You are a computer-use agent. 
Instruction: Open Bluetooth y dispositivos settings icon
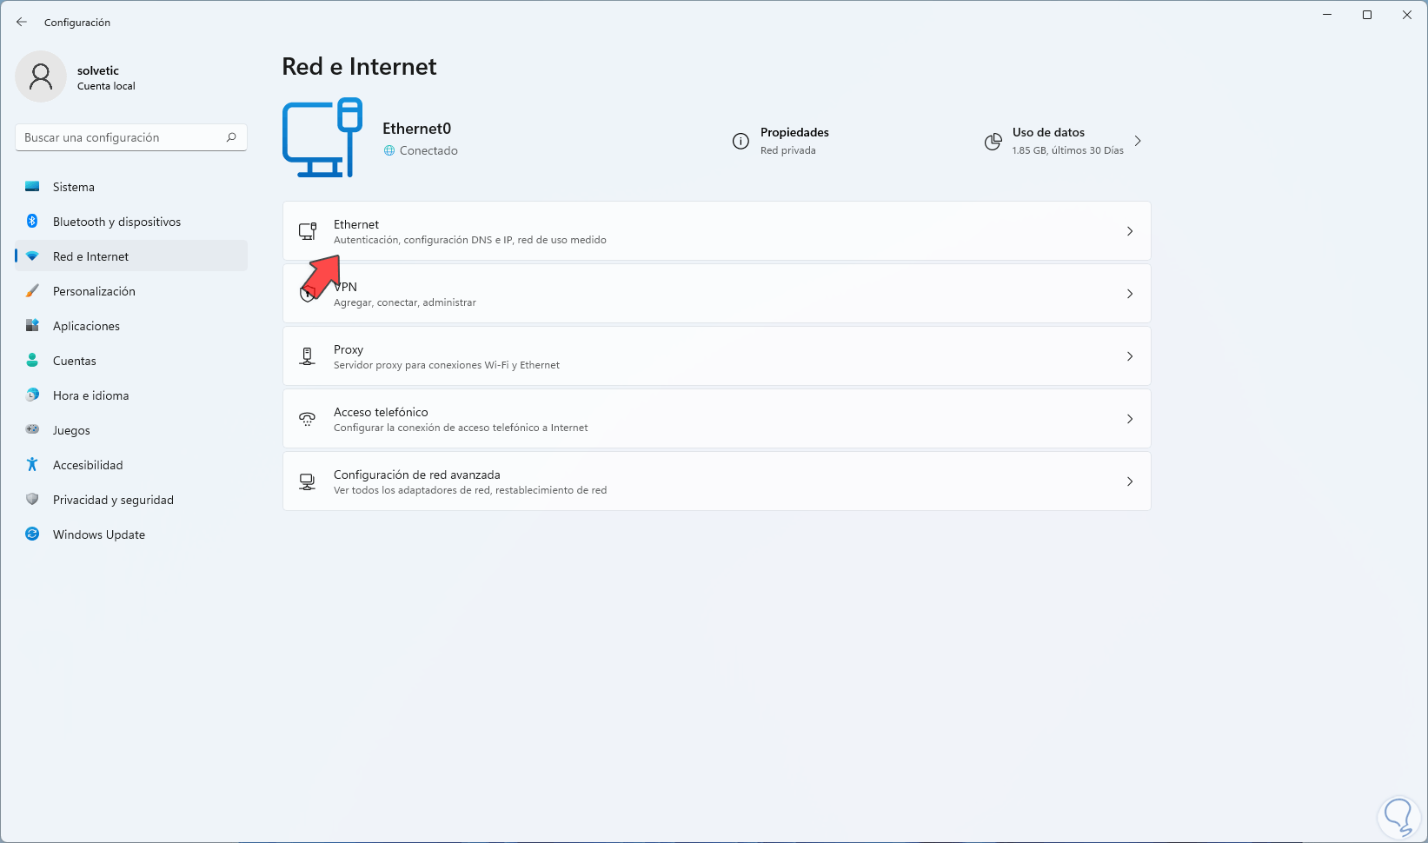[32, 221]
